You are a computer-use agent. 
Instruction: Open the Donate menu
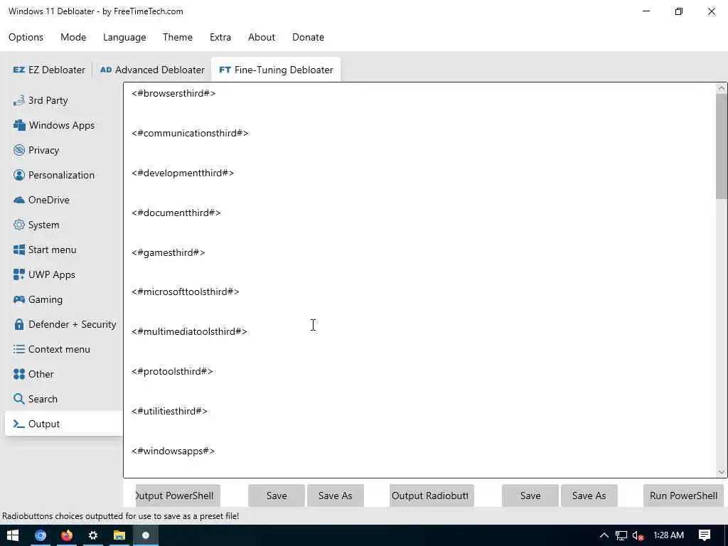[309, 37]
